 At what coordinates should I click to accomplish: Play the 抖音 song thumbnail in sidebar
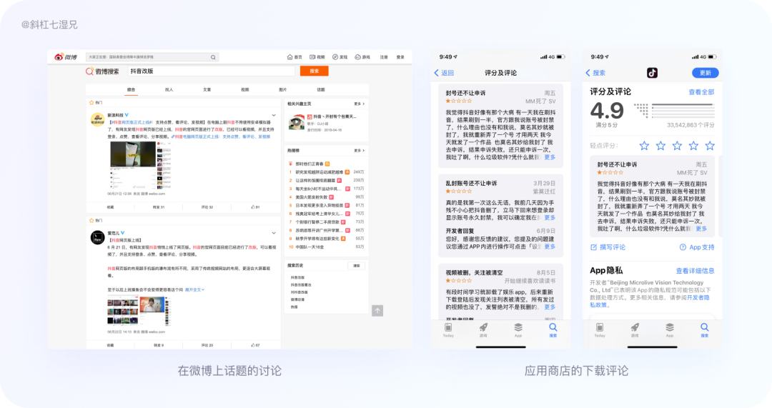click(297, 122)
